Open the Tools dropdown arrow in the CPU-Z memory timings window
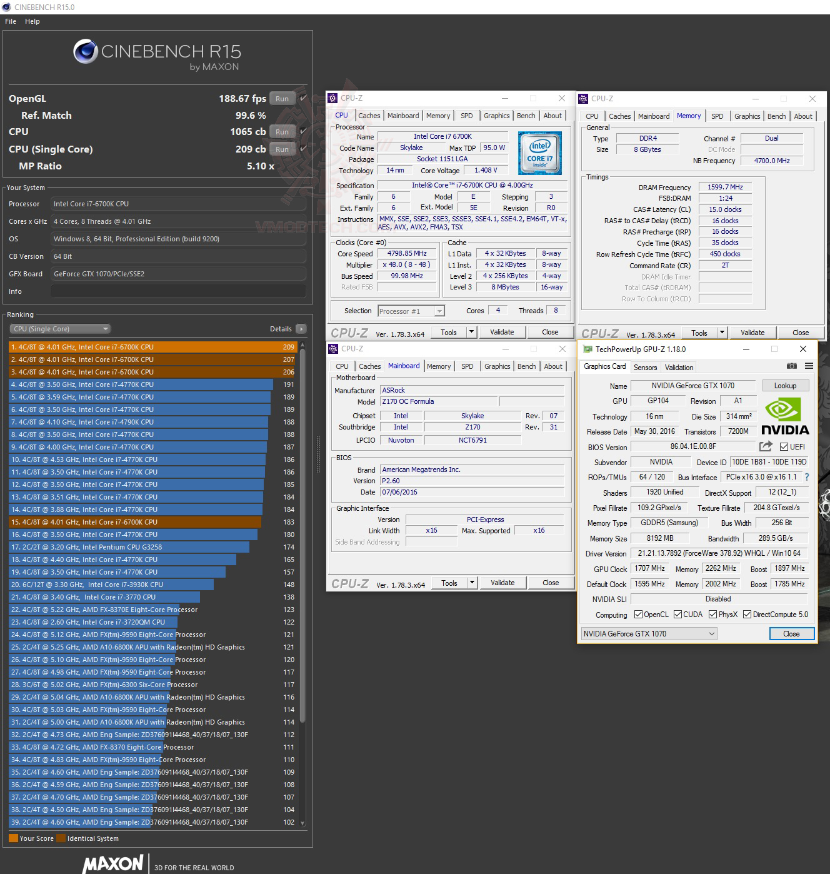830x874 pixels. 722,333
